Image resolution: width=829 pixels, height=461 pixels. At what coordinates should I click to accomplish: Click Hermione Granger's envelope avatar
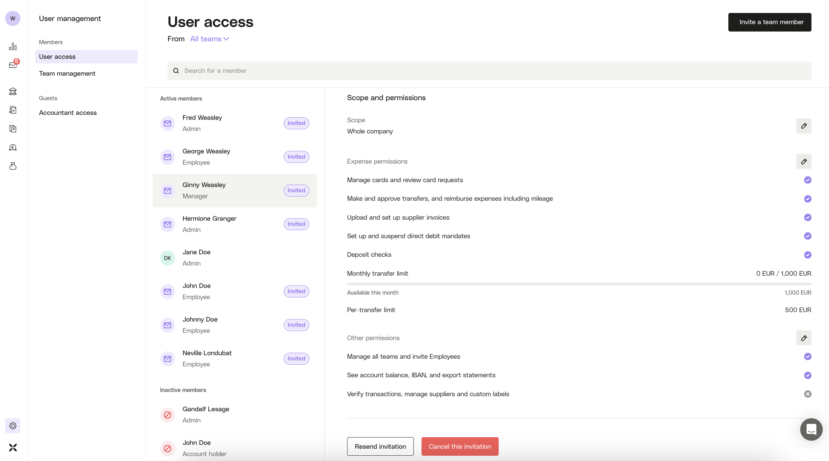coord(168,224)
